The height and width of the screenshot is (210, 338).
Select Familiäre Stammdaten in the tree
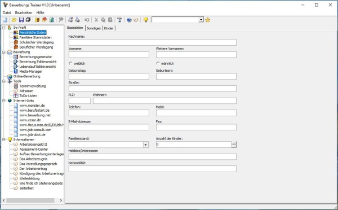coord(35,37)
